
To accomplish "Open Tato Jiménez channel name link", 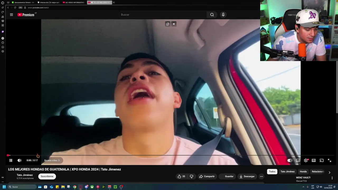I will click(x=25, y=175).
